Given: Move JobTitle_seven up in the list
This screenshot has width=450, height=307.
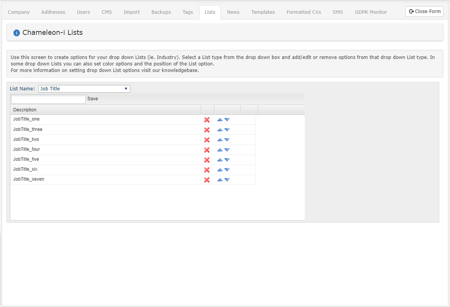Looking at the screenshot, I should tap(220, 180).
